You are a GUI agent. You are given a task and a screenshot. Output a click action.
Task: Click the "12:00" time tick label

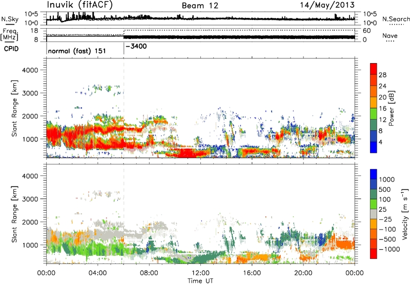point(200,273)
